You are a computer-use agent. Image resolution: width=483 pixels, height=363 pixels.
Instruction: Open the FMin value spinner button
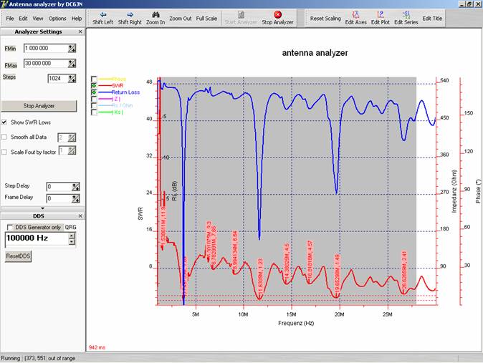72,48
